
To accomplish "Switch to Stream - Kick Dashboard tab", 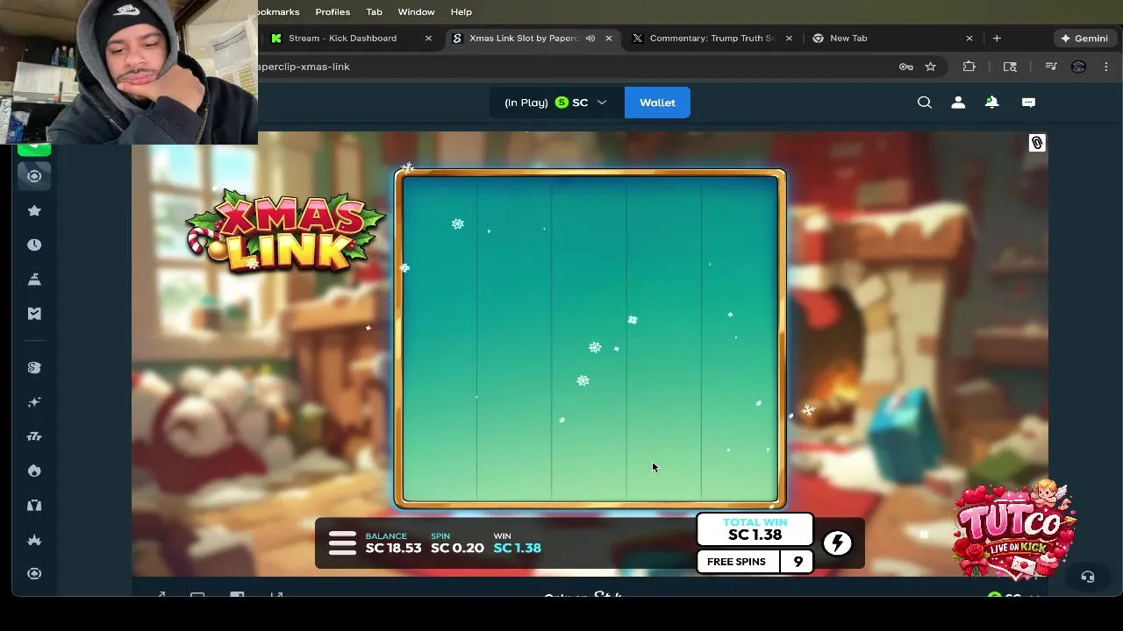I will point(342,39).
